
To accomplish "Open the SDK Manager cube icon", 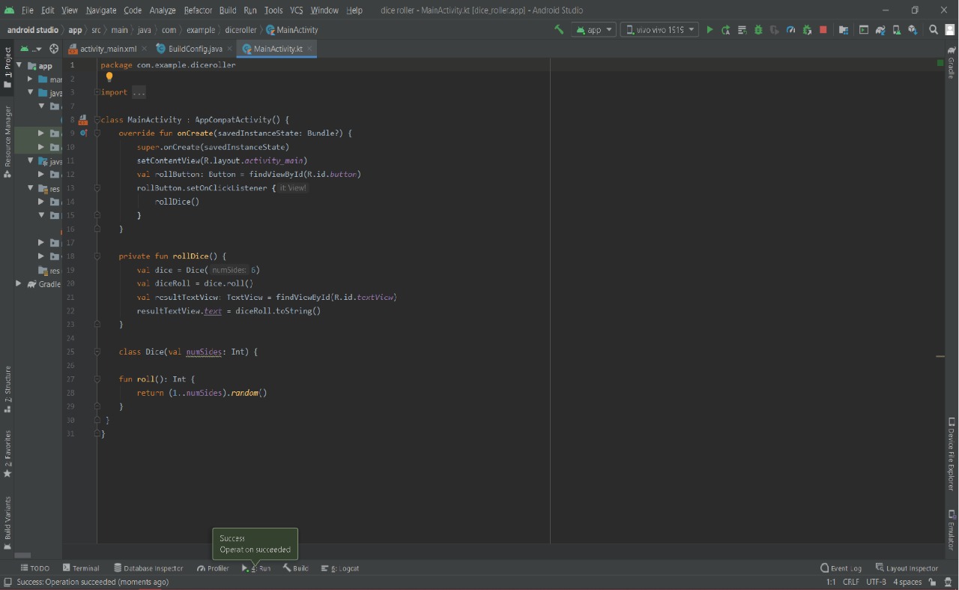I will 913,30.
